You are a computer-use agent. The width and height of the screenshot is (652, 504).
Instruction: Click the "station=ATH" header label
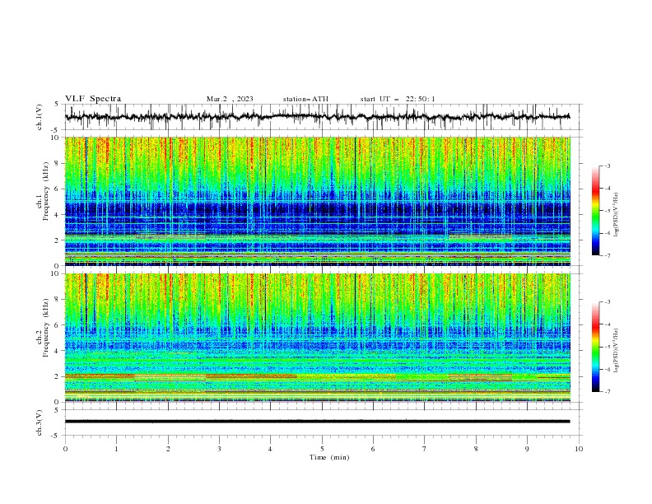pyautogui.click(x=305, y=99)
